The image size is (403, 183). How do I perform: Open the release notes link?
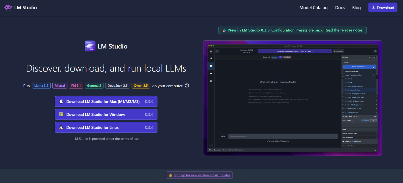pyautogui.click(x=351, y=30)
